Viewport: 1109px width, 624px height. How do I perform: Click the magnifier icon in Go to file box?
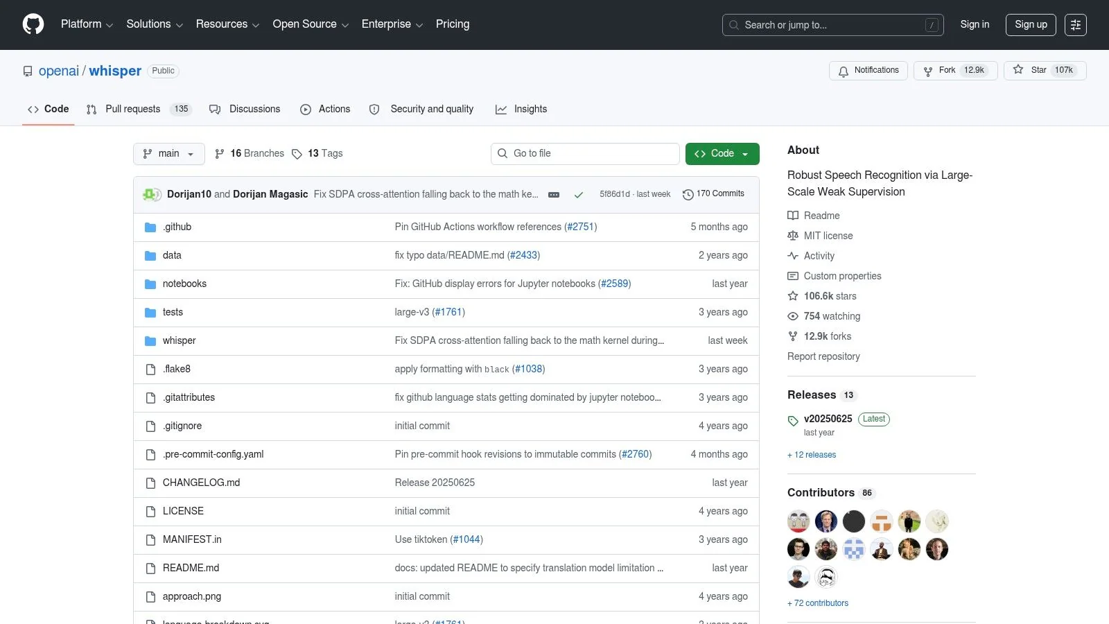click(503, 153)
